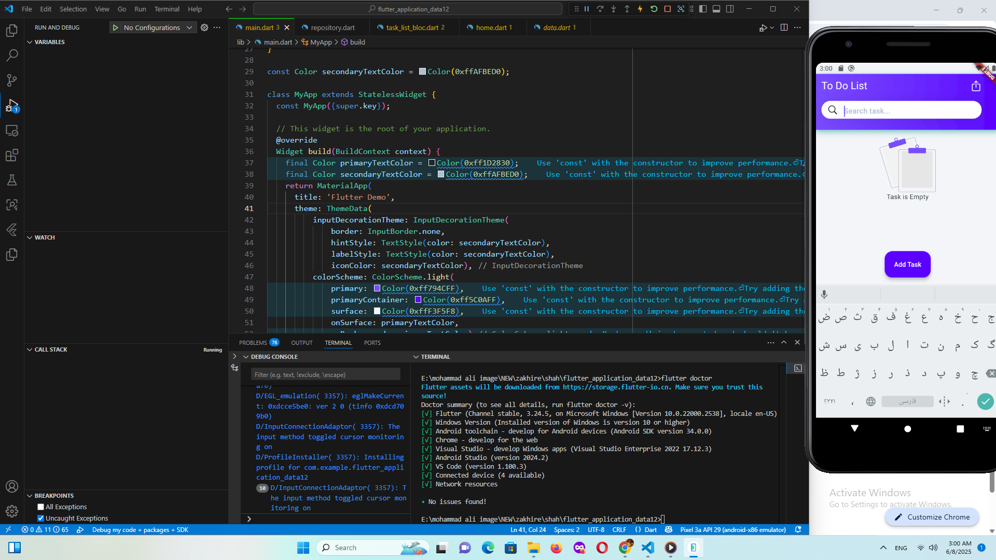
Task: Open the Search view in activity bar
Action: (11, 55)
